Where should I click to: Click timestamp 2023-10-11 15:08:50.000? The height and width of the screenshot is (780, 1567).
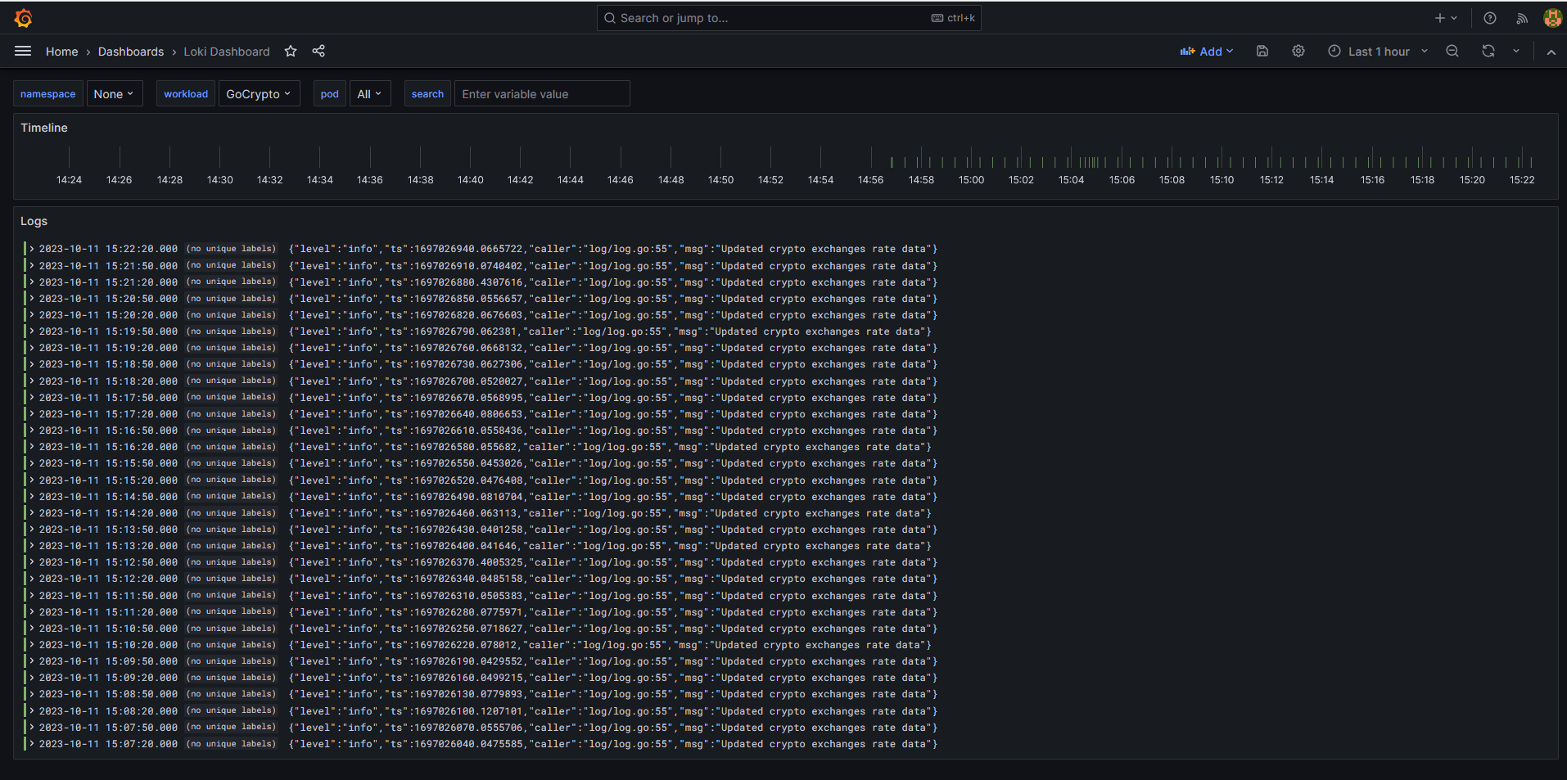108,694
